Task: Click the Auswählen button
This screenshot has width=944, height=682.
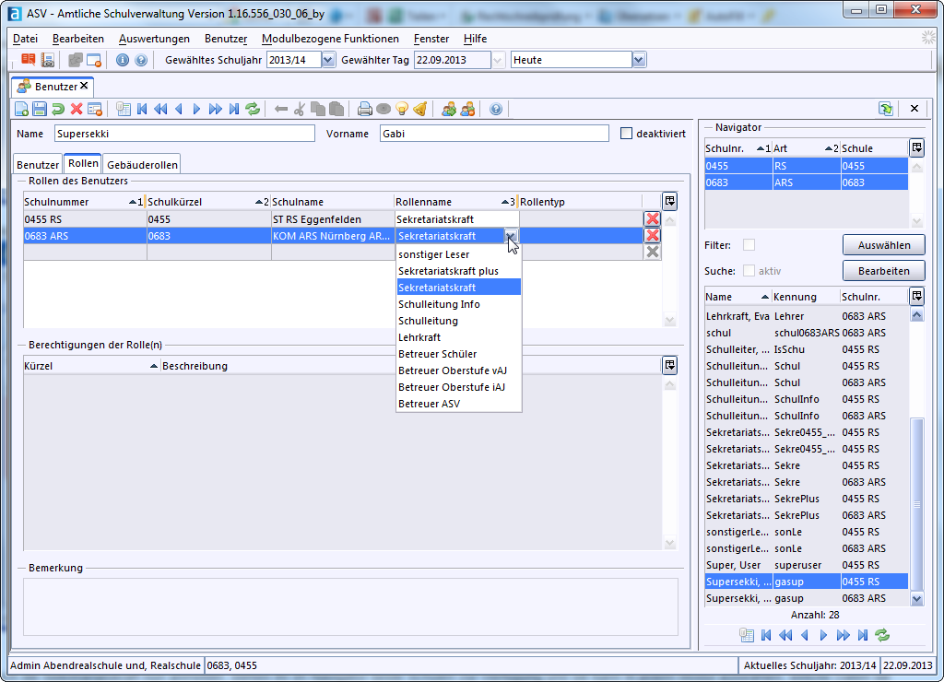Action: [x=884, y=245]
